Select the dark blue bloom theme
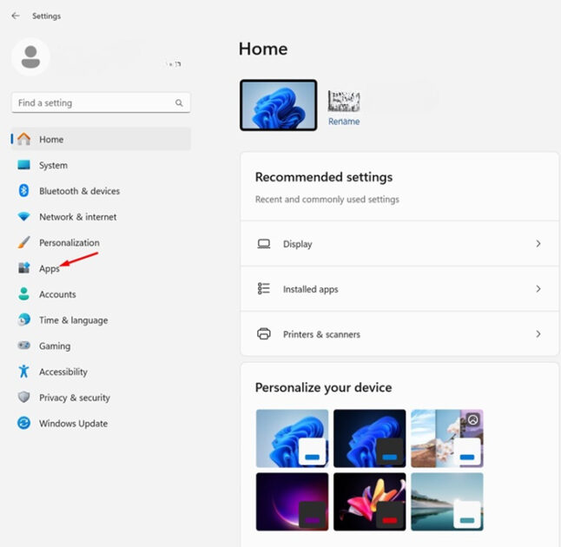This screenshot has height=547, width=561. pos(370,438)
